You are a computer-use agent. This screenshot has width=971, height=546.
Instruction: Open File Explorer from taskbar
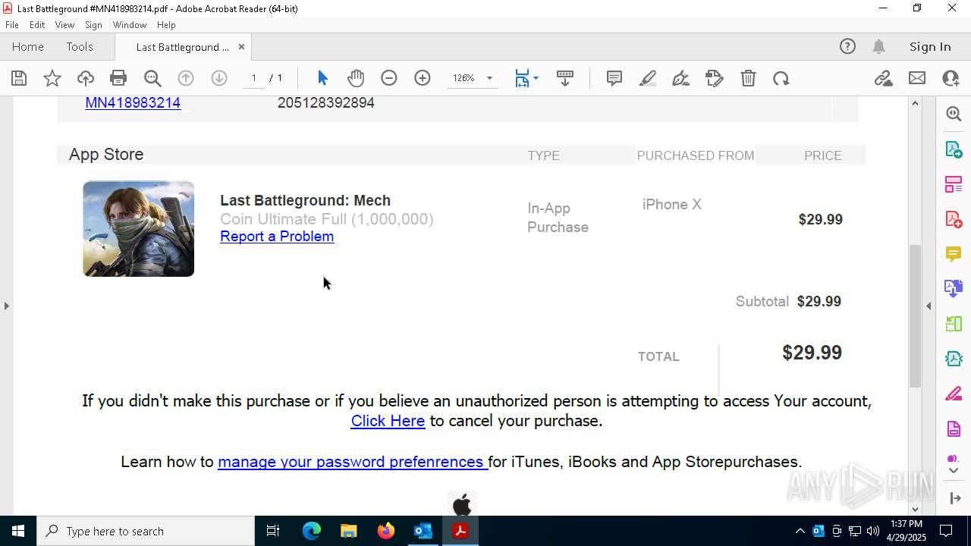coord(349,531)
